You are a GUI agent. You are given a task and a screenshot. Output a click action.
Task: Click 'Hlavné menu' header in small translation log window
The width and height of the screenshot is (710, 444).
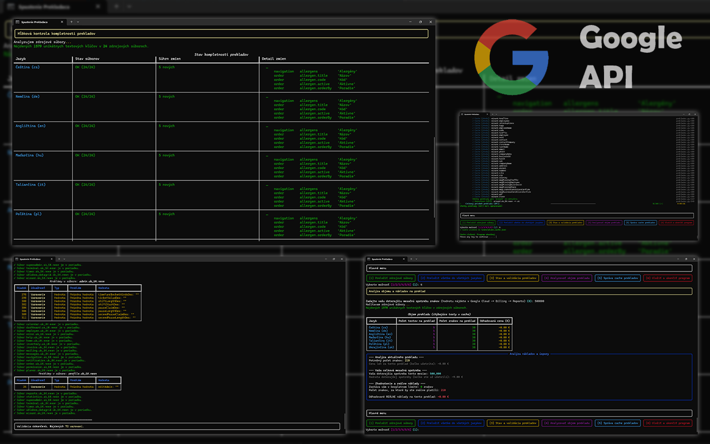(577, 215)
